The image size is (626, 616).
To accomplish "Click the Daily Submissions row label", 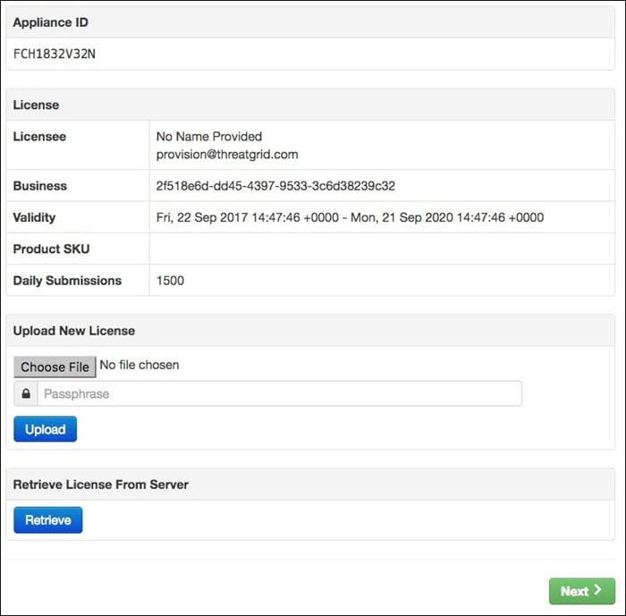I will coord(67,280).
